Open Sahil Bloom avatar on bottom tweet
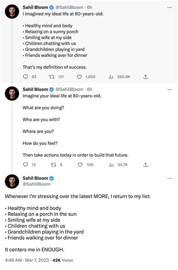 click(x=12, y=181)
